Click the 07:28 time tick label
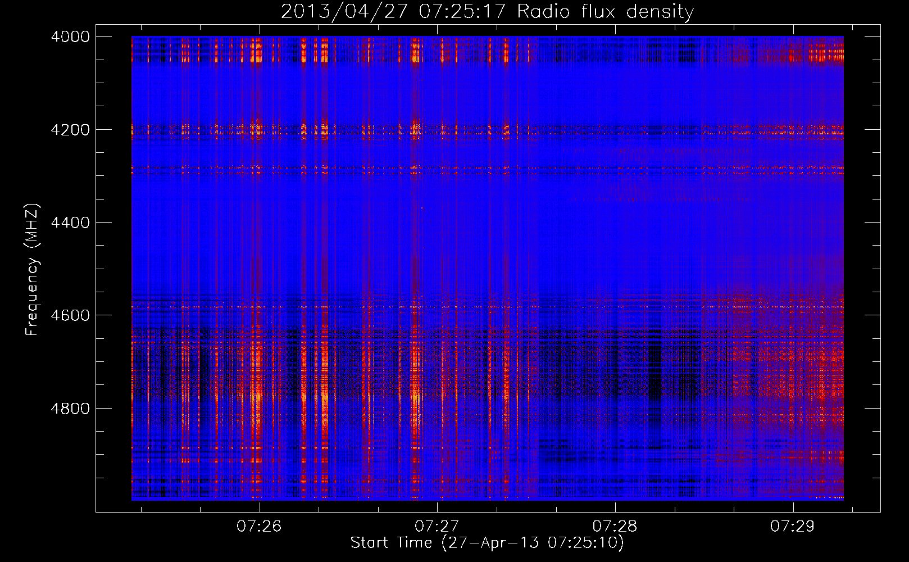This screenshot has width=909, height=562. [x=615, y=526]
